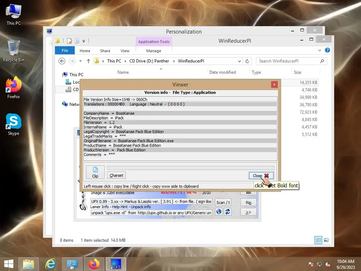
Task: Select the FileDescription = iPack line
Action: [x=180, y=118]
